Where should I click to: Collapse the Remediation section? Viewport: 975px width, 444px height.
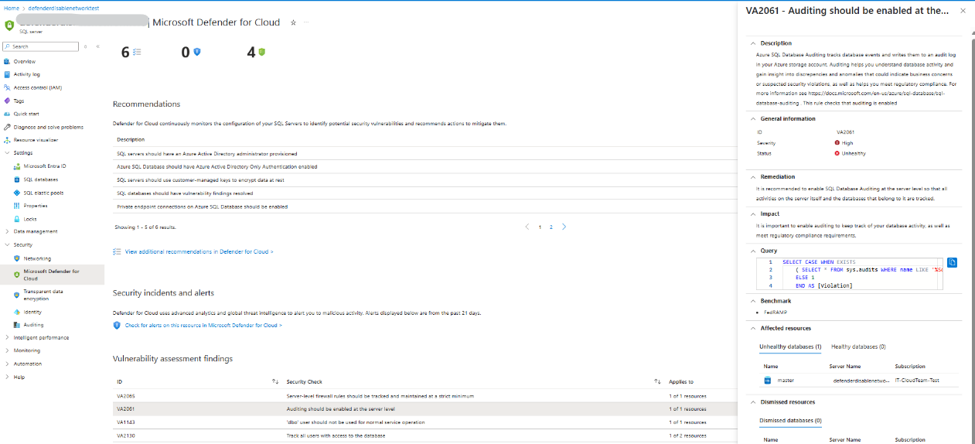(x=754, y=176)
